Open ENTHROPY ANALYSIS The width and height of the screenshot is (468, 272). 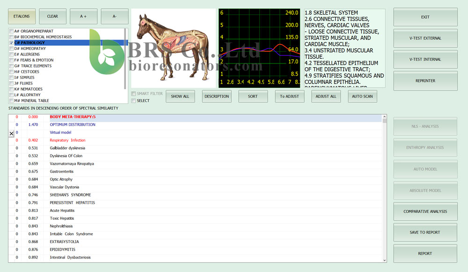click(x=425, y=147)
